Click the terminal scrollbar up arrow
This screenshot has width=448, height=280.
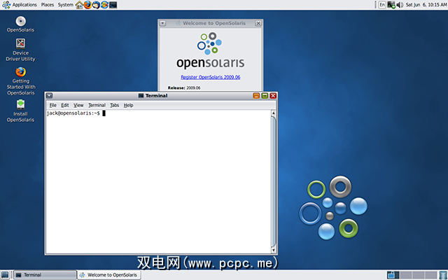[x=274, y=113]
